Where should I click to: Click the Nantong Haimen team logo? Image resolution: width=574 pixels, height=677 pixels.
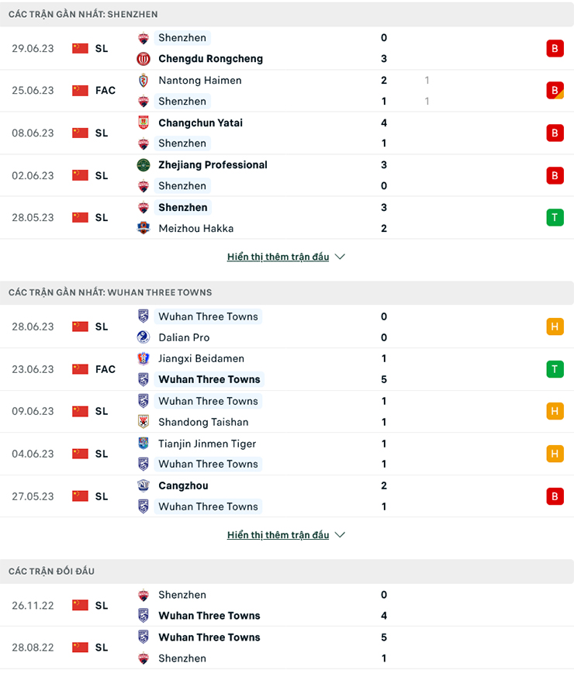pyautogui.click(x=143, y=80)
